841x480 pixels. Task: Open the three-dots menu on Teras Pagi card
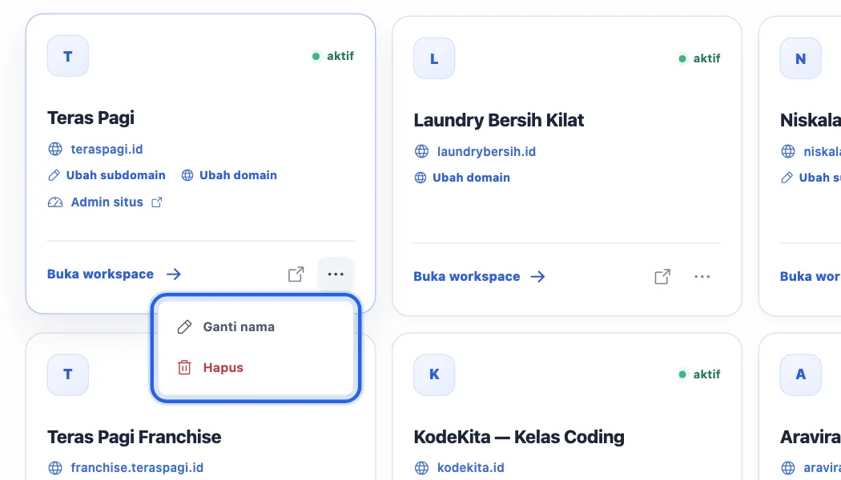(x=336, y=274)
